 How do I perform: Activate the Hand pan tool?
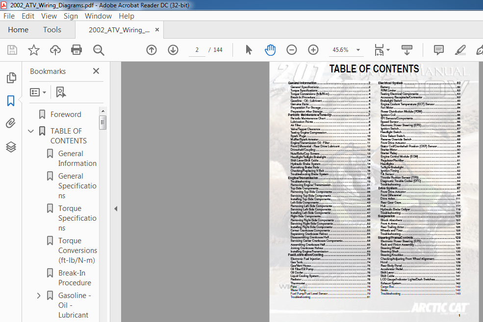(270, 50)
